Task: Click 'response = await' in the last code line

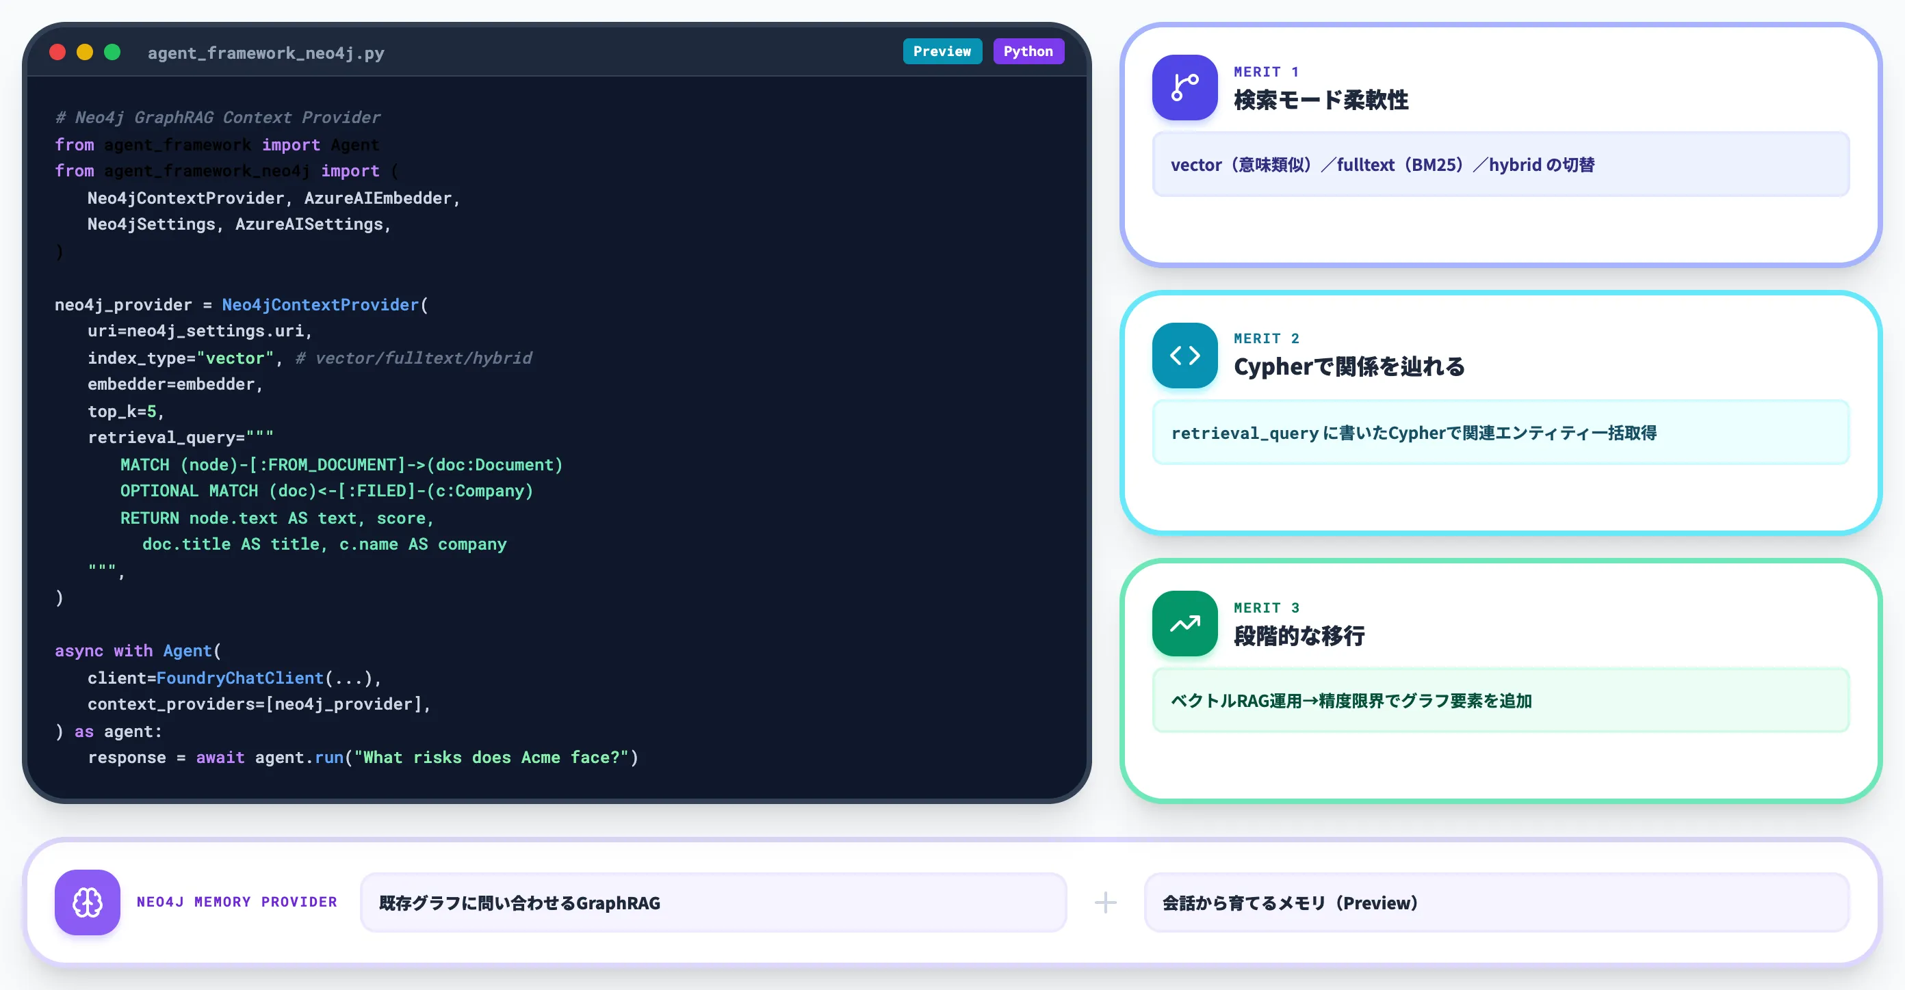Action: click(166, 758)
